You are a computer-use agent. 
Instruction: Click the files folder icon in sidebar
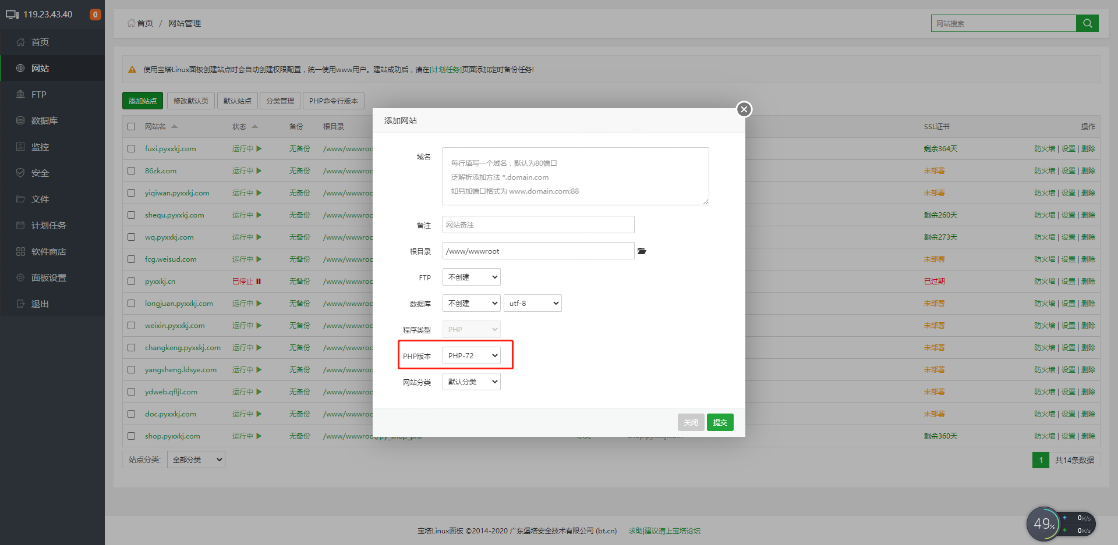(x=20, y=199)
